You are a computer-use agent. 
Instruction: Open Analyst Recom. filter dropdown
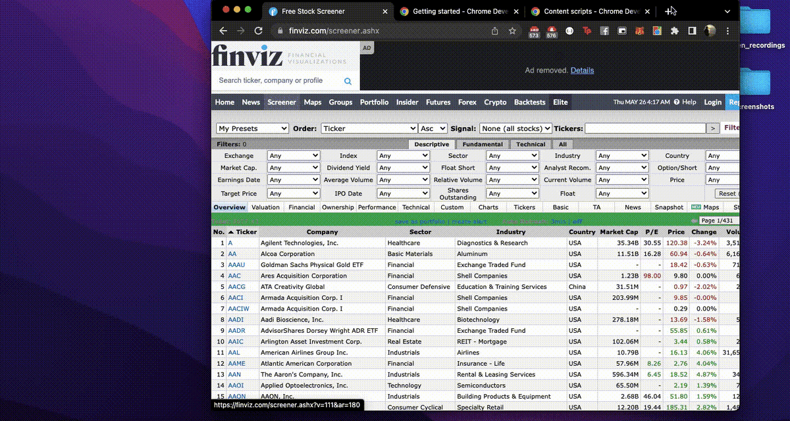pyautogui.click(x=622, y=168)
